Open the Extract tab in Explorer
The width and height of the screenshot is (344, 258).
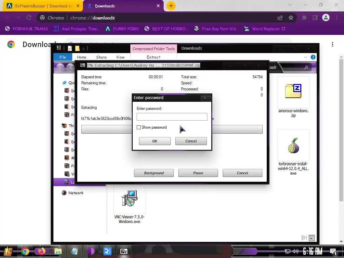click(154, 57)
